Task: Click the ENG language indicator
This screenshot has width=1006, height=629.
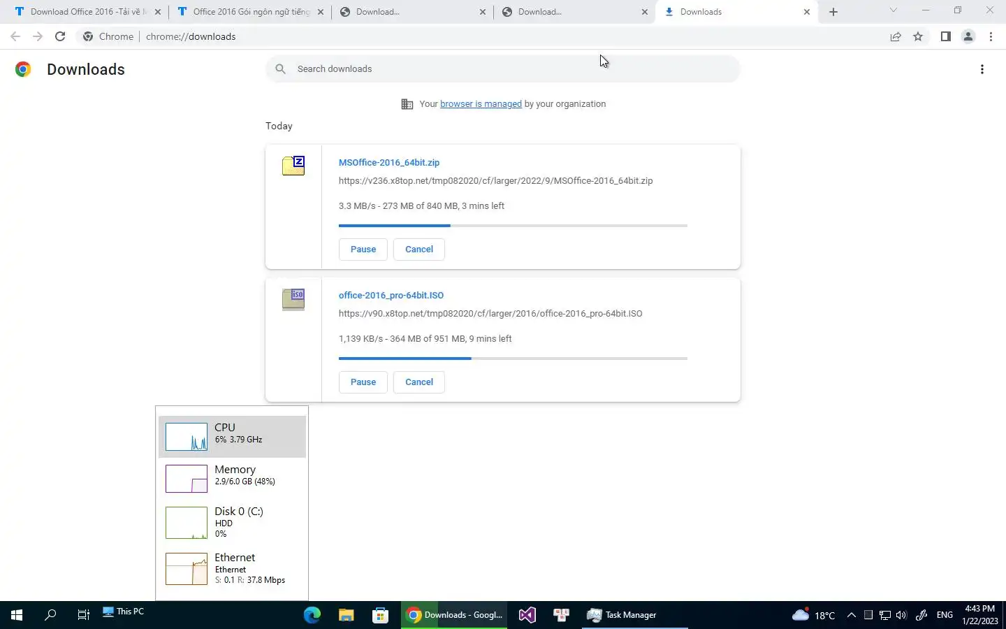Action: click(945, 615)
